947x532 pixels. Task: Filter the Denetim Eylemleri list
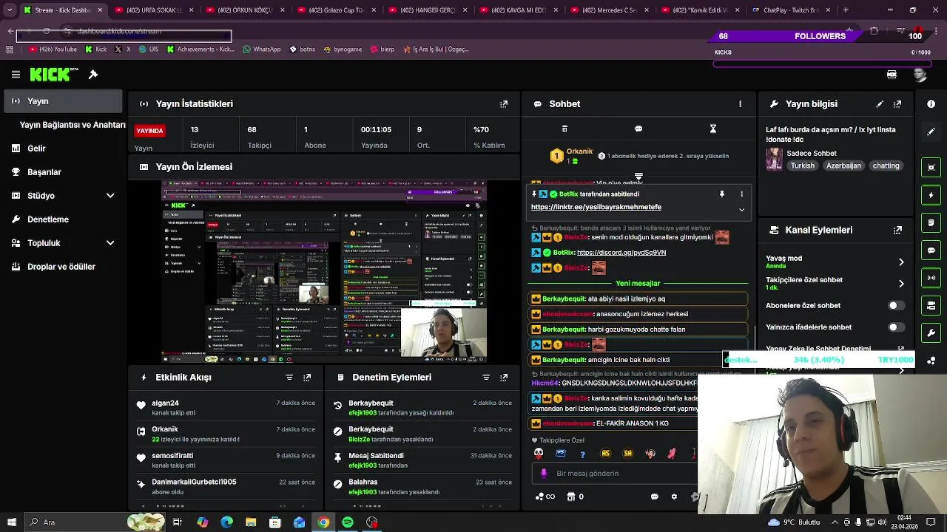(486, 378)
